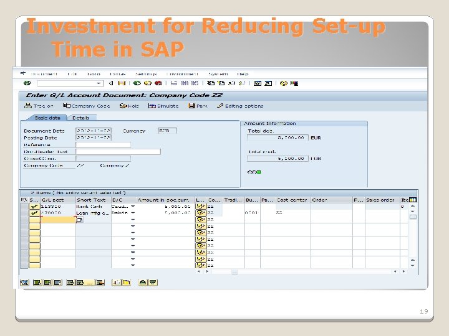
Task: Click the table settings grid icon
Action: tap(413, 200)
